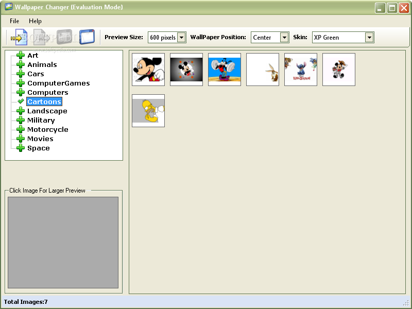Expand the Movies plus icon

(x=21, y=139)
